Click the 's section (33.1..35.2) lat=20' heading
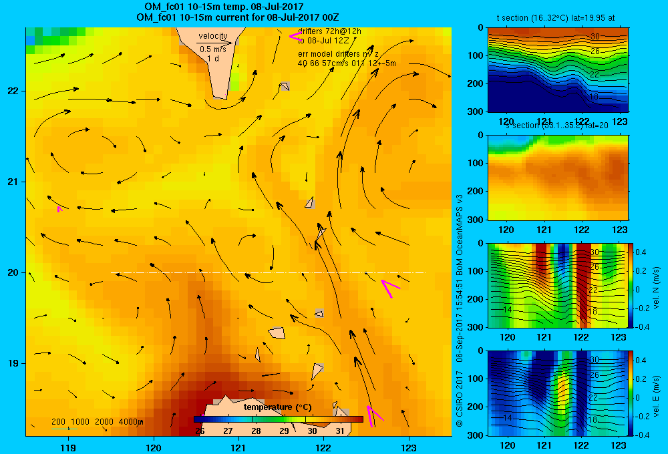This screenshot has height=454, width=668. [x=557, y=126]
